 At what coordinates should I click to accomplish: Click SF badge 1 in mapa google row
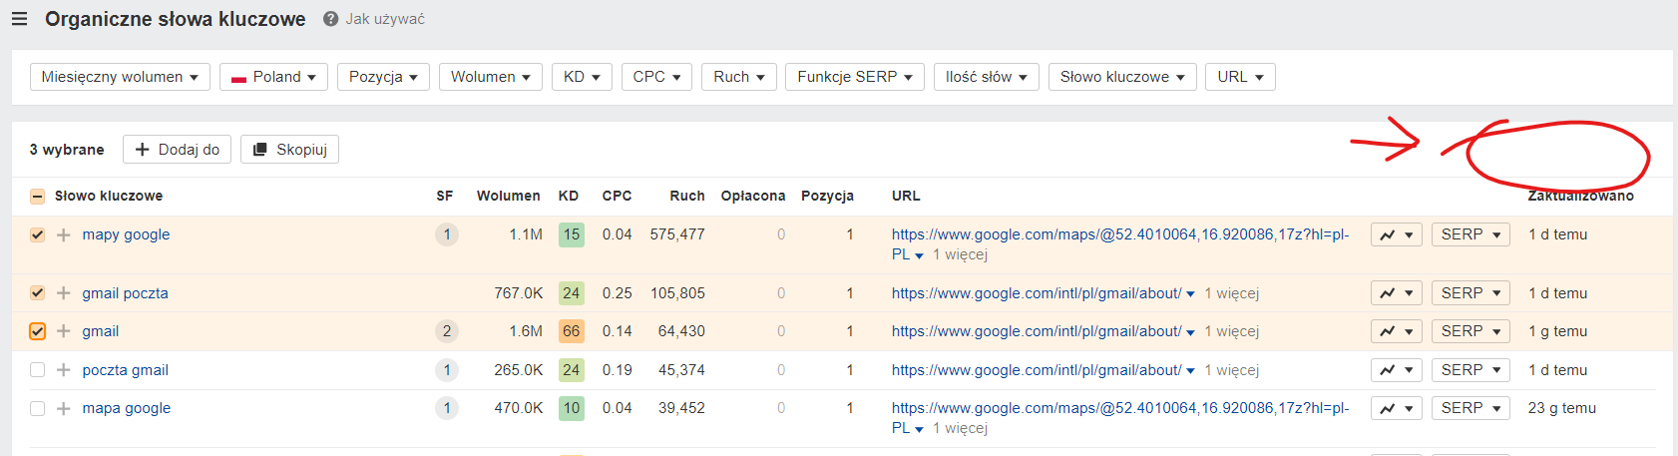click(447, 408)
